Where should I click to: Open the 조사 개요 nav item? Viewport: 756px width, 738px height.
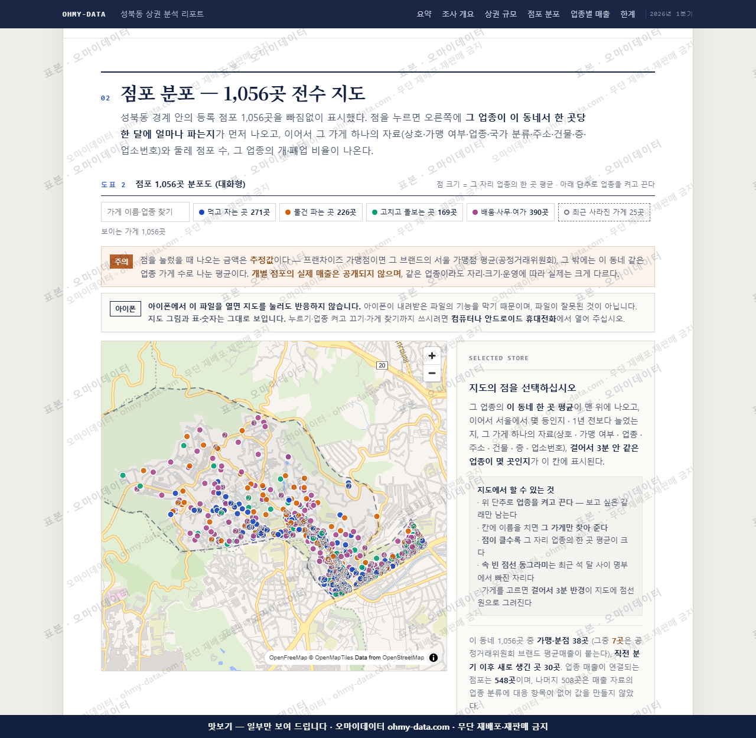(x=458, y=14)
